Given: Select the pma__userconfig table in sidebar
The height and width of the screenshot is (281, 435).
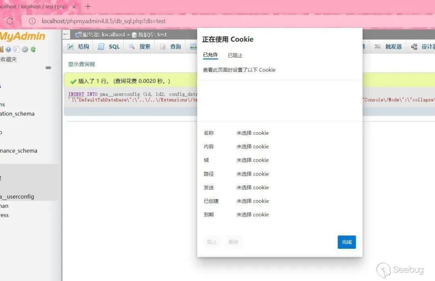Looking at the screenshot, I should 16,196.
